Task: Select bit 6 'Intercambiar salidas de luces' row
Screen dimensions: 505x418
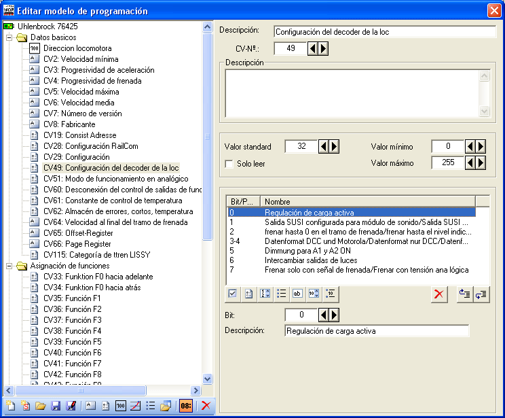Action: [351, 260]
